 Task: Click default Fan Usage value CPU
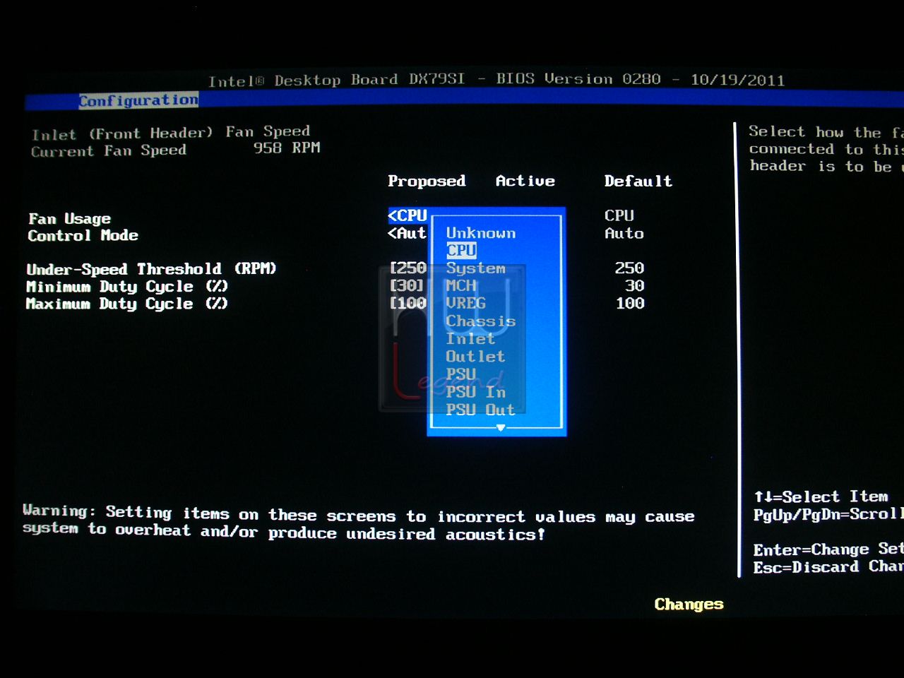(x=619, y=215)
